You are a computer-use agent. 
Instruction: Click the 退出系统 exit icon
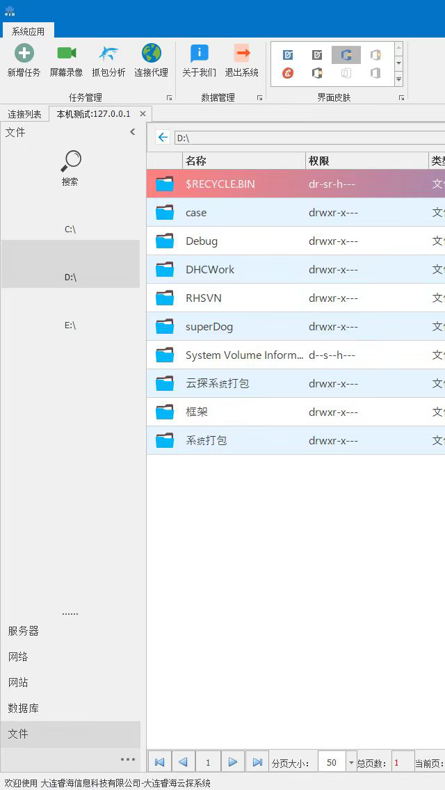coord(241,54)
